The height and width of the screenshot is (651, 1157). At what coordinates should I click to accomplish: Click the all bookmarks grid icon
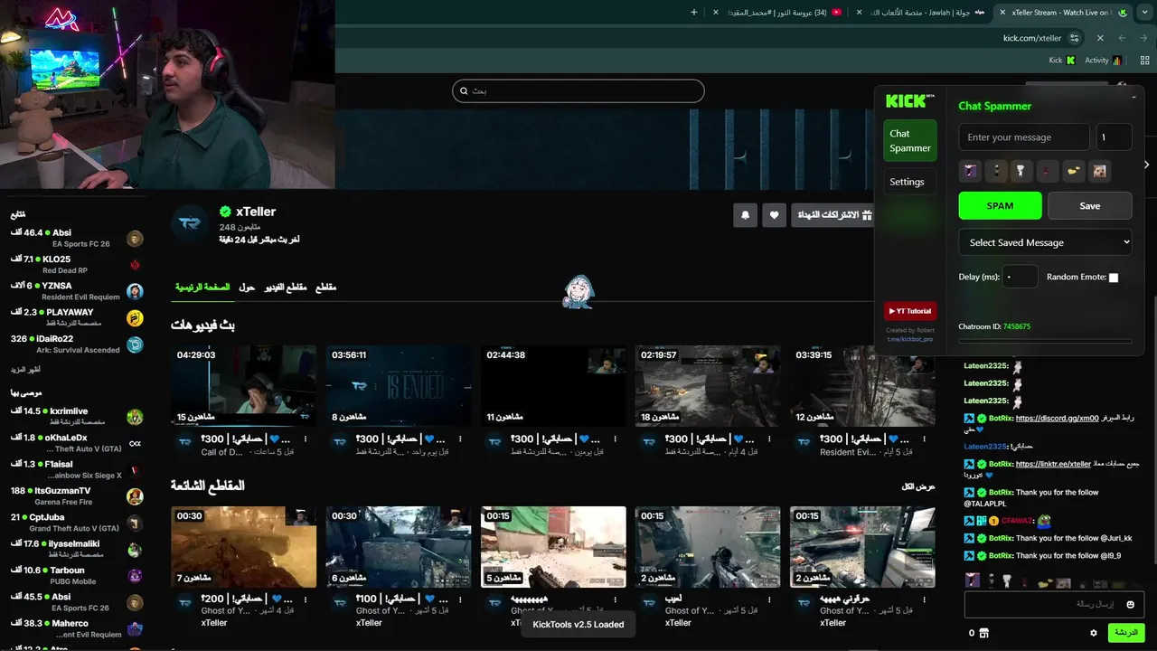coord(1144,61)
